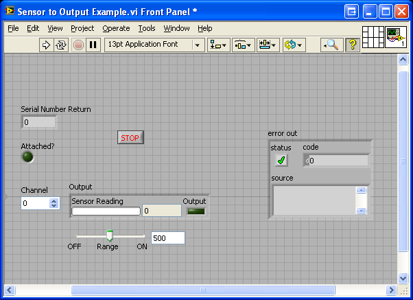The height and width of the screenshot is (300, 413).
Task: Click the Serial Number Return field
Action: (x=38, y=122)
